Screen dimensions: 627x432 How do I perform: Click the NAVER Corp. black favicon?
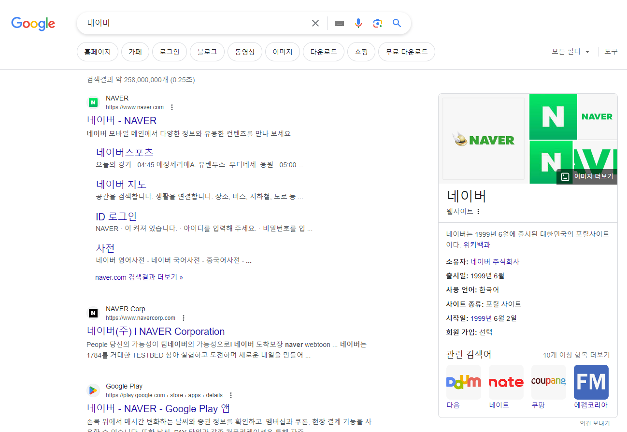(x=93, y=313)
